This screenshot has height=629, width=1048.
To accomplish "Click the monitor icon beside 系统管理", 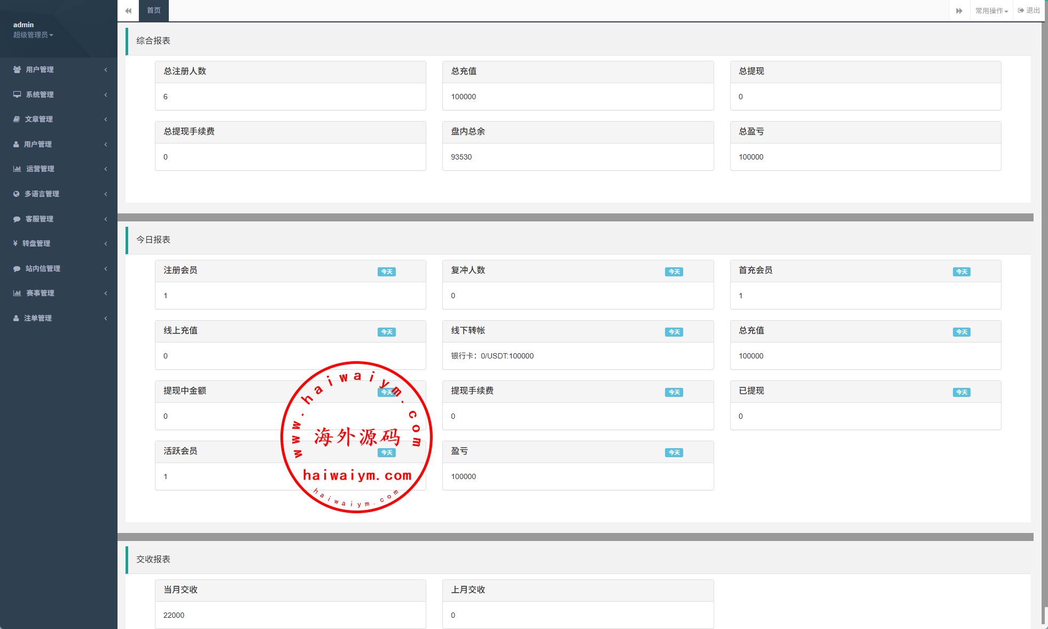I will click(17, 94).
